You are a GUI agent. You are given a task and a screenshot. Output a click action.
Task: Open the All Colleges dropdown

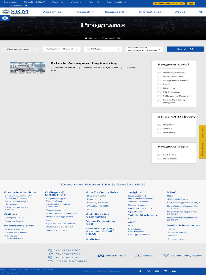click(x=103, y=49)
